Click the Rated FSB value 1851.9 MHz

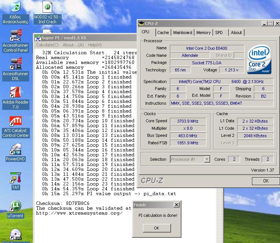[x=188, y=143]
